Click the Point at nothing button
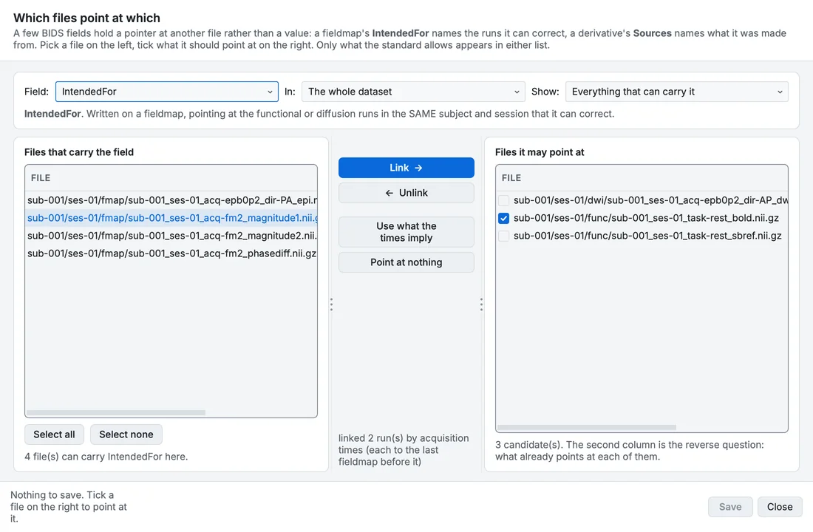This screenshot has width=813, height=532. pos(406,262)
